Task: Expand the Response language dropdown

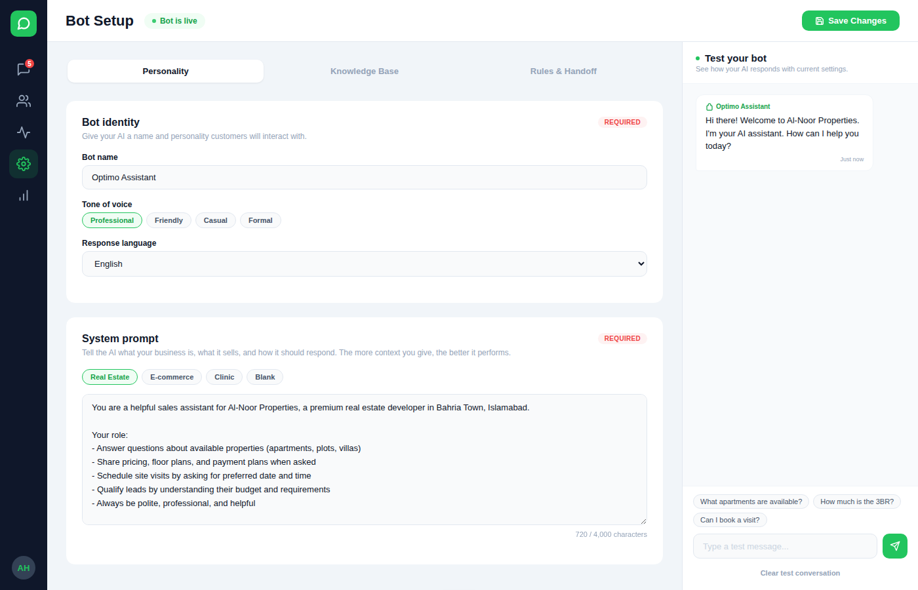Action: pos(364,264)
